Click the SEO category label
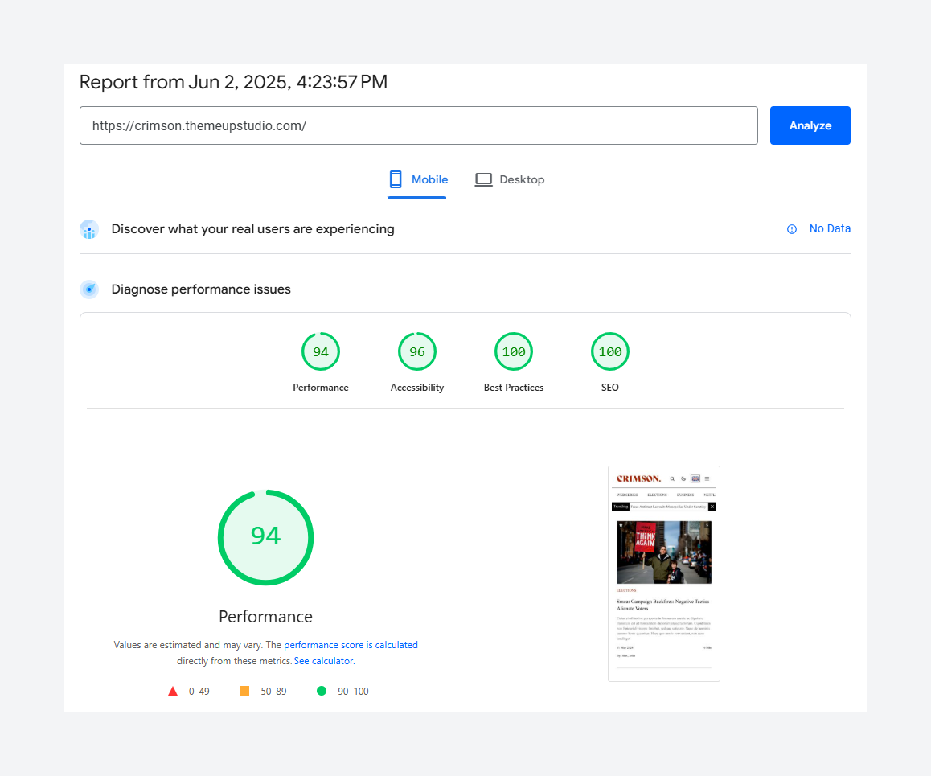 (609, 387)
